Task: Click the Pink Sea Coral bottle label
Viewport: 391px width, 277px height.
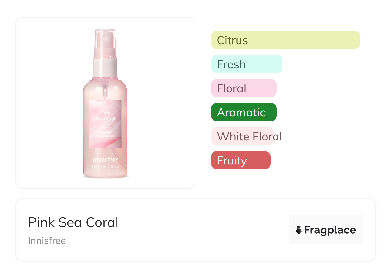Action: coord(105,124)
